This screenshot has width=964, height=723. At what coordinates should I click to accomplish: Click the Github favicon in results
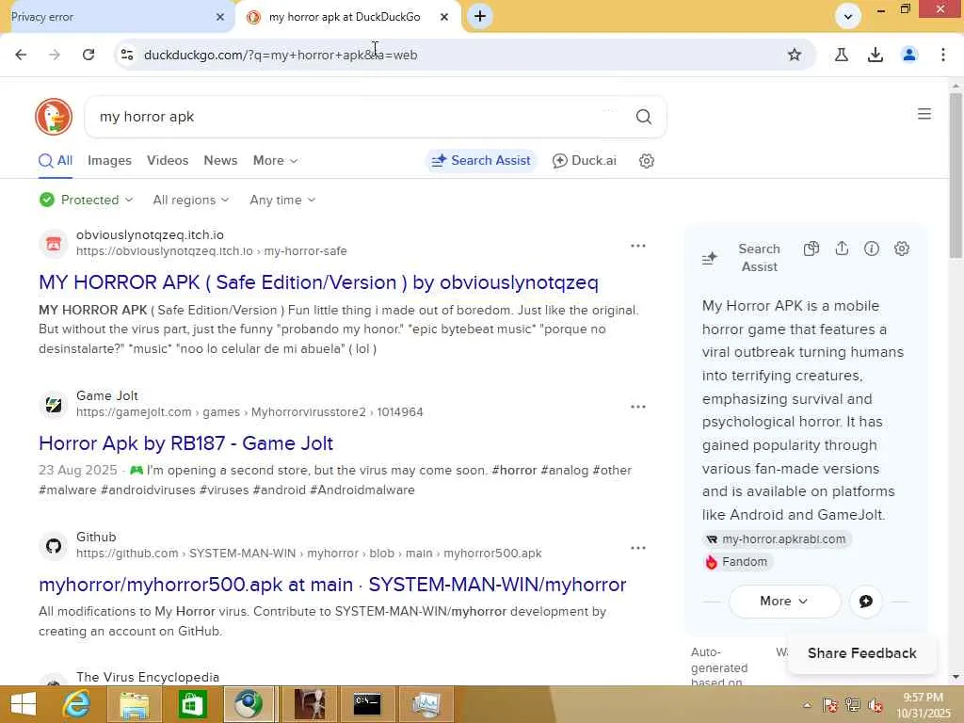[54, 545]
